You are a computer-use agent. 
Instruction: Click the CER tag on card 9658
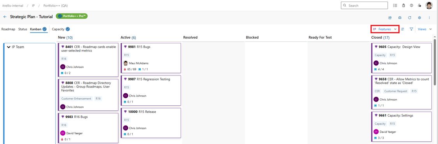[x=377, y=91]
